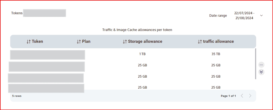Click the Storage allowance header text
The image size is (273, 110).
(x=145, y=42)
